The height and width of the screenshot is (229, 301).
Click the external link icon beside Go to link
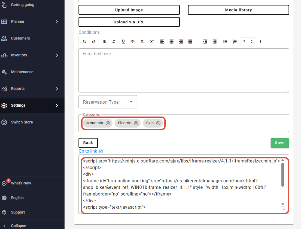[x=101, y=151]
